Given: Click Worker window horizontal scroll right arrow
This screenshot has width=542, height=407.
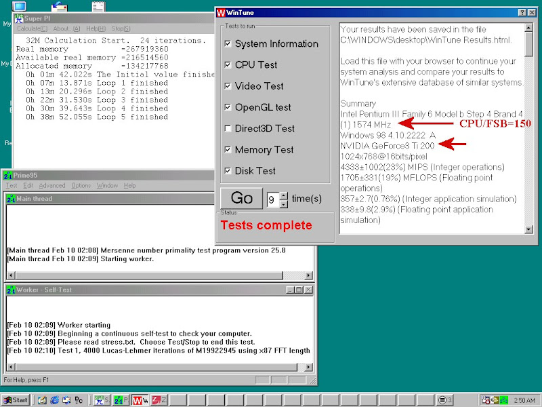Looking at the screenshot, I should point(308,367).
